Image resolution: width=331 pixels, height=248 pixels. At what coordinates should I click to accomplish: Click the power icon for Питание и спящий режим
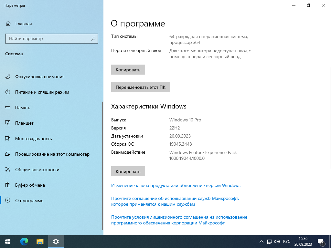point(8,92)
